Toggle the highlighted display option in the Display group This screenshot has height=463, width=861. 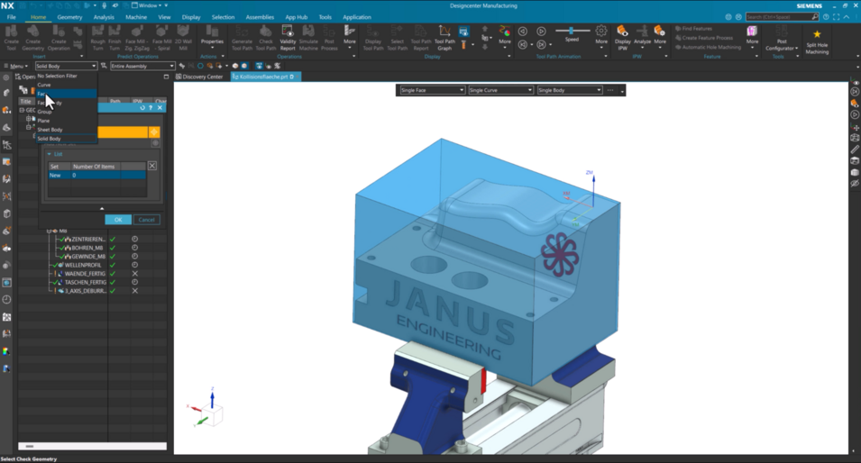tap(463, 32)
